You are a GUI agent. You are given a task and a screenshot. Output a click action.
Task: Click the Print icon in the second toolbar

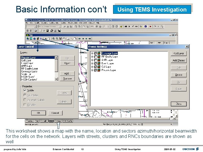52,31
